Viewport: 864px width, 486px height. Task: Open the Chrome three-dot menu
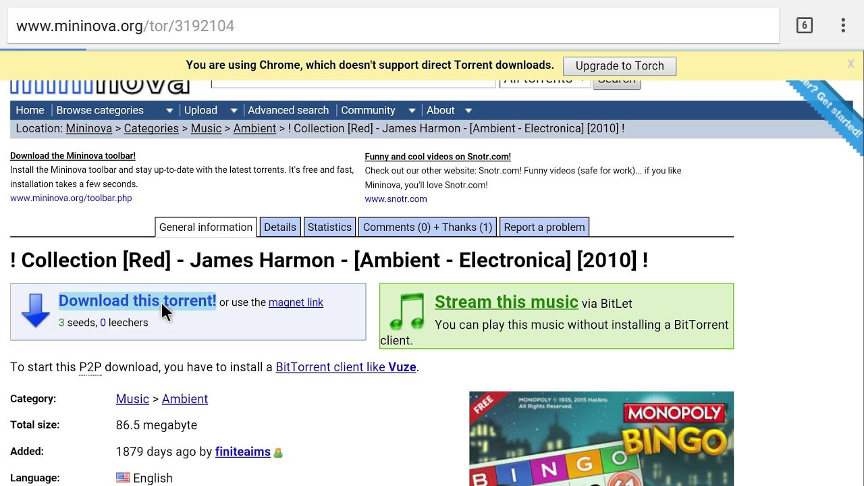pyautogui.click(x=843, y=26)
